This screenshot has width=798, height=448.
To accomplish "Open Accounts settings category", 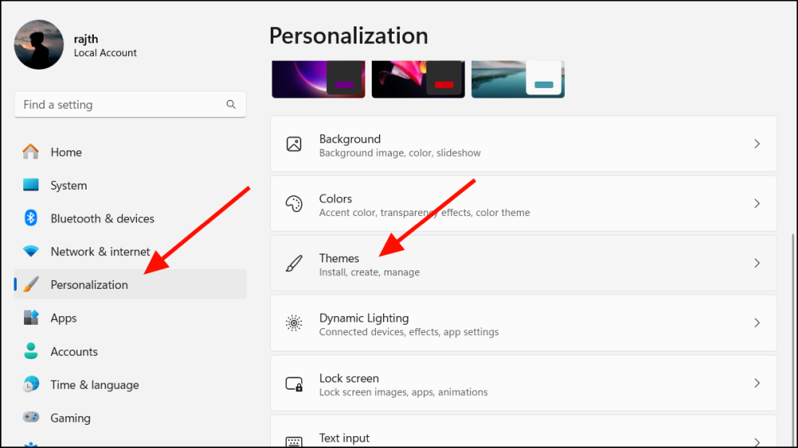I will 131,351.
